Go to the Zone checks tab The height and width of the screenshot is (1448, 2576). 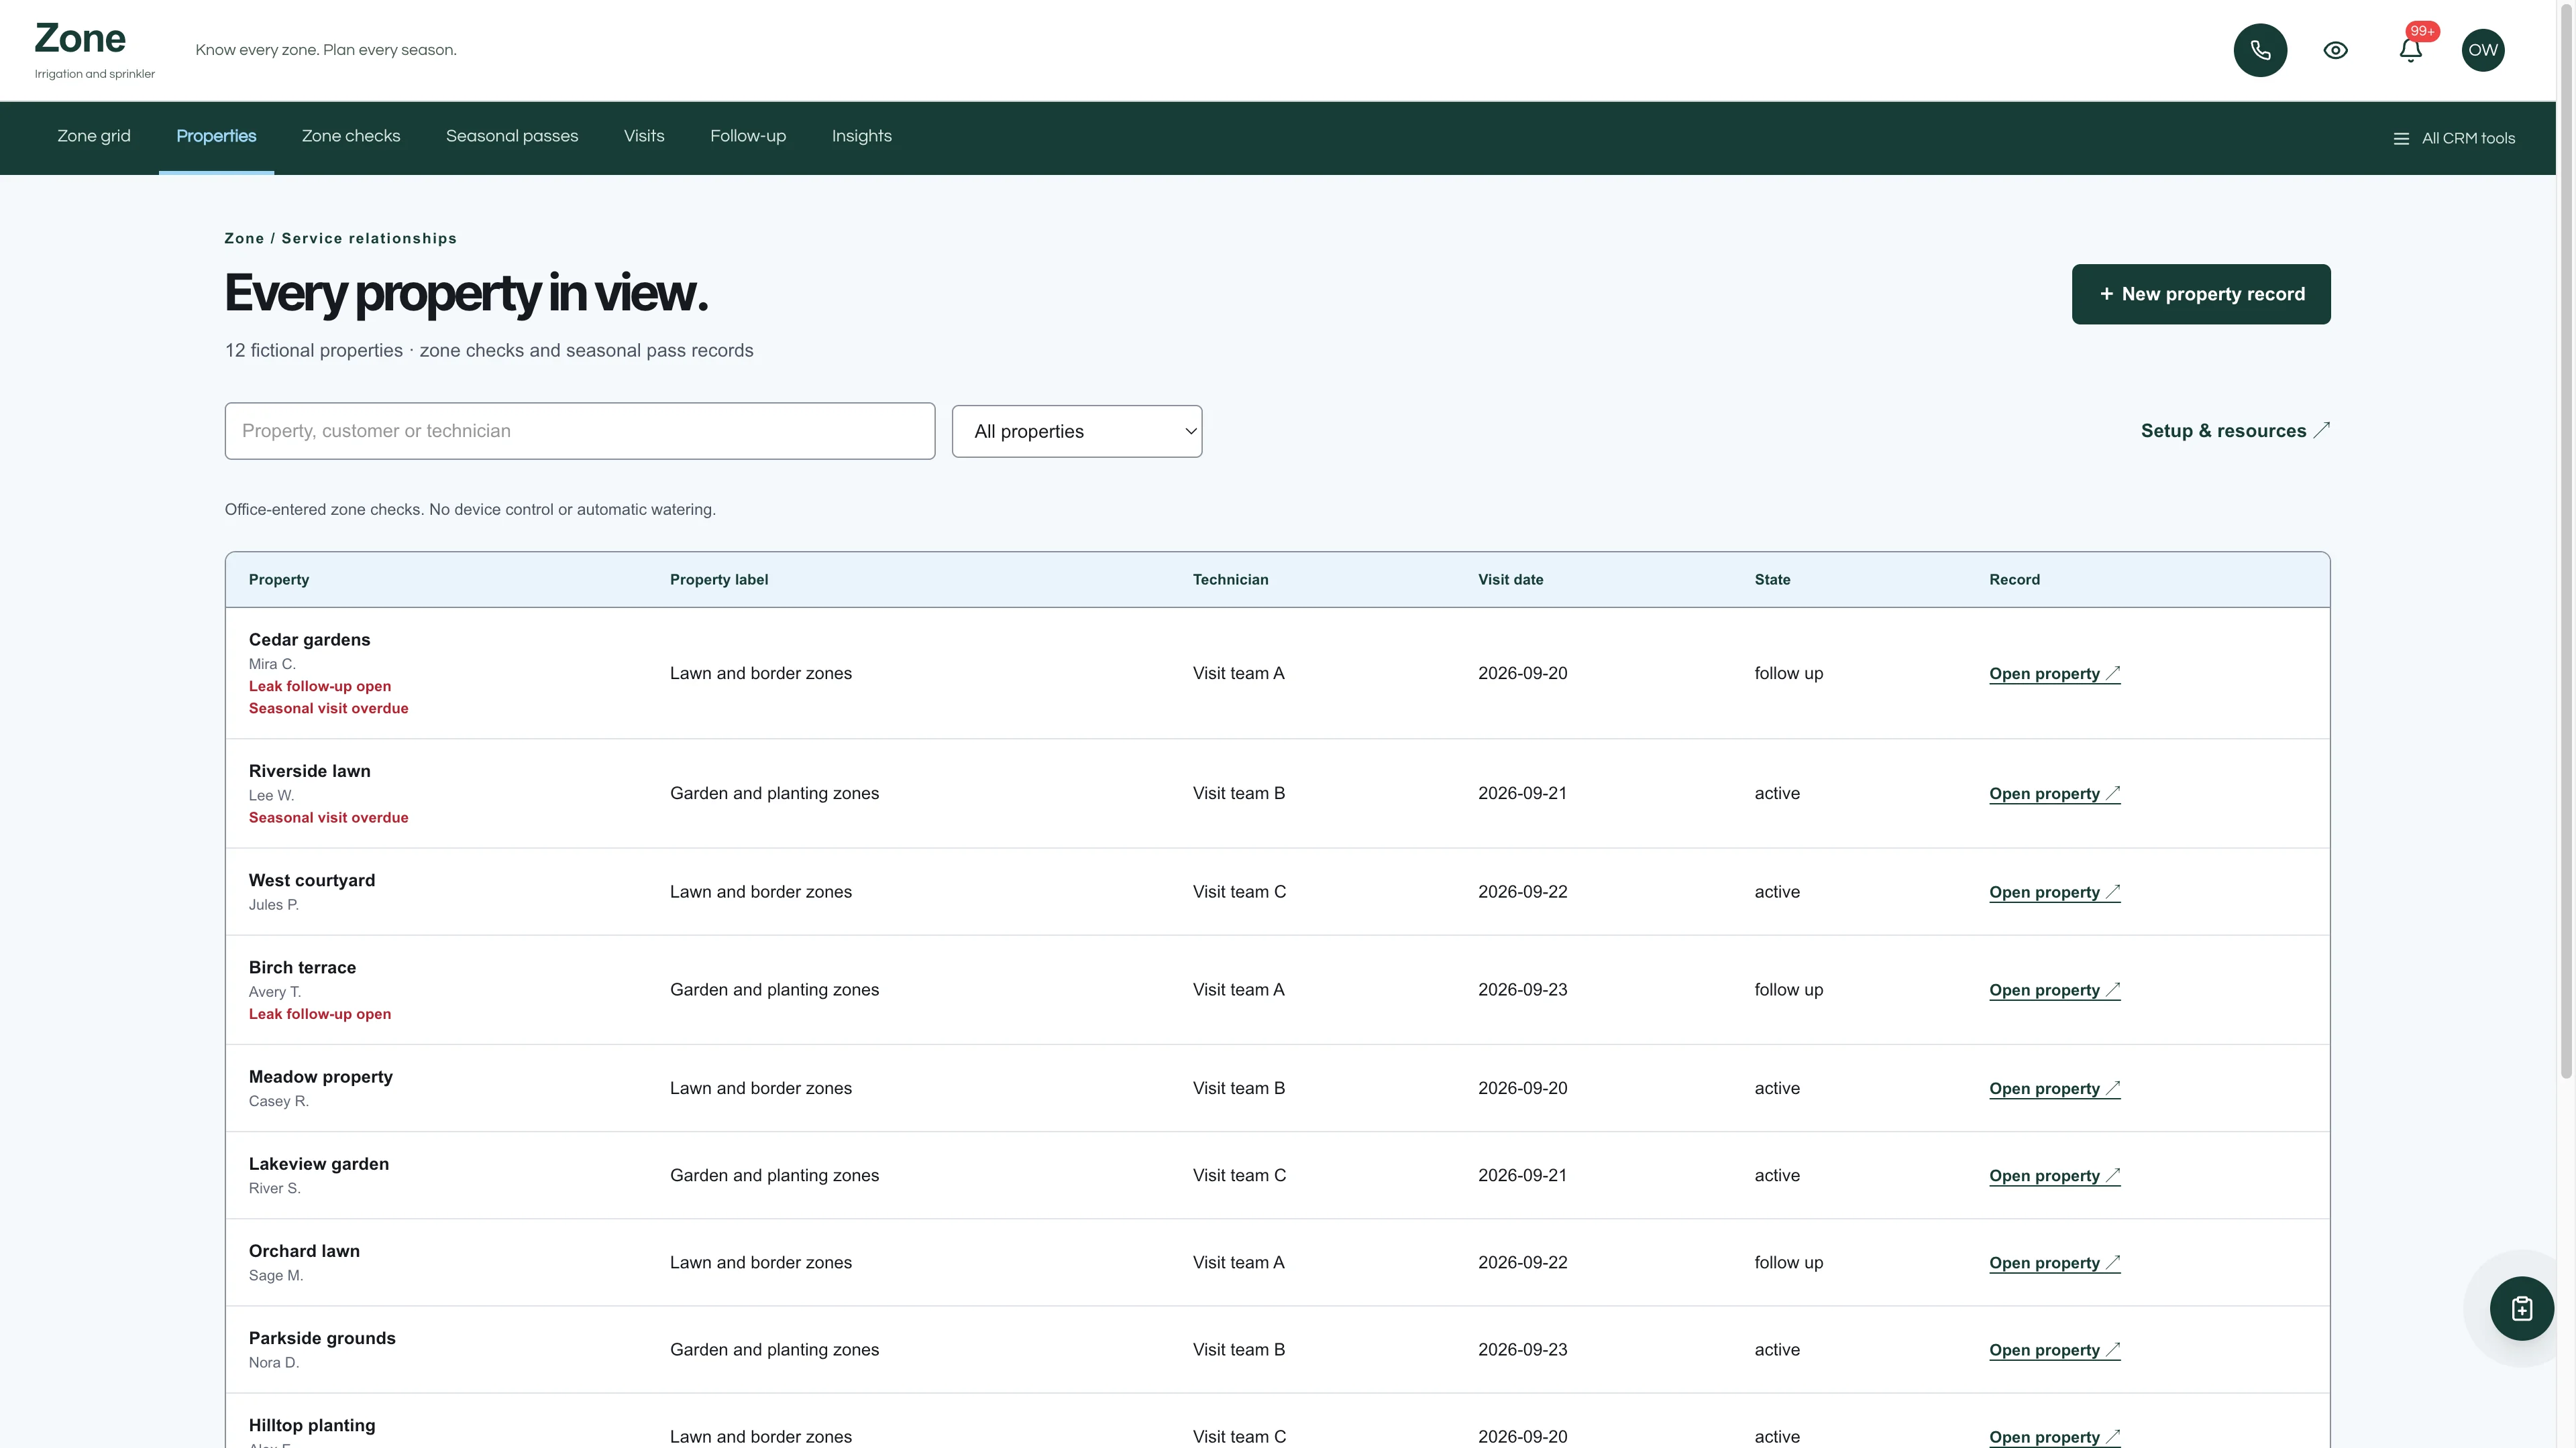pyautogui.click(x=351, y=137)
